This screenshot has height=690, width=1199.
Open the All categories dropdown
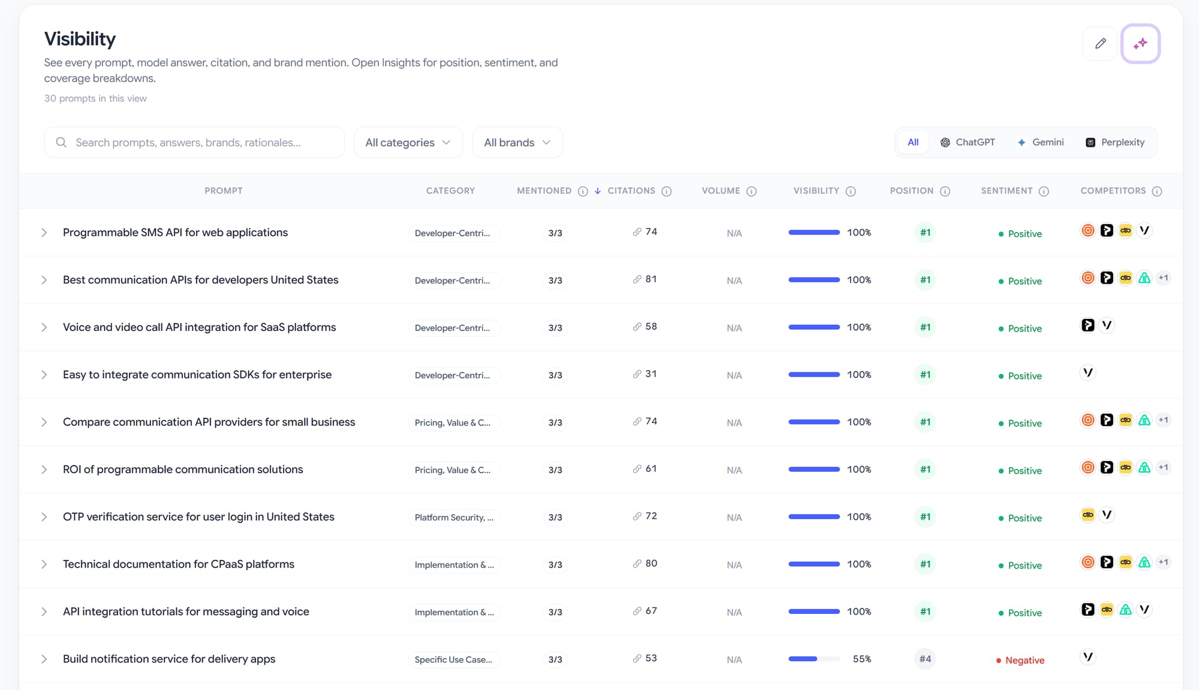tap(408, 142)
